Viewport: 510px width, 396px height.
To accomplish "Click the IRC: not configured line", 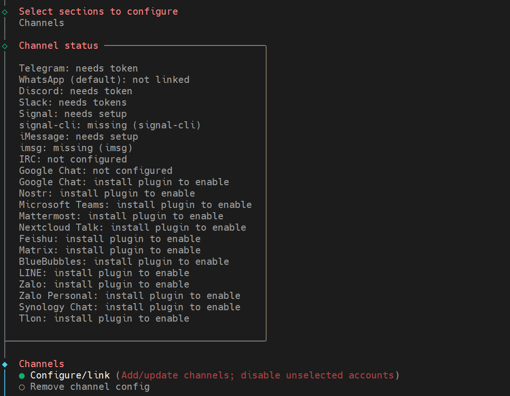I will click(72, 159).
